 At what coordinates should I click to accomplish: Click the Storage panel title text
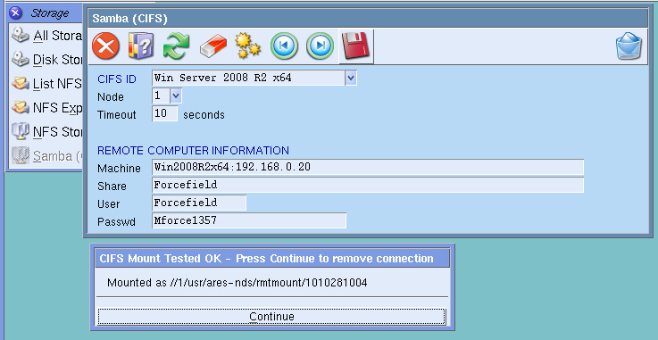[49, 13]
